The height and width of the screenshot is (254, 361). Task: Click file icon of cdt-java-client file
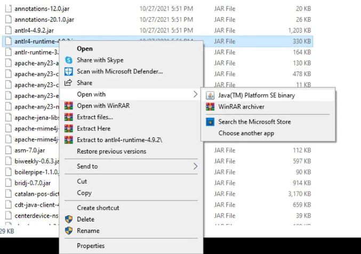(9, 204)
